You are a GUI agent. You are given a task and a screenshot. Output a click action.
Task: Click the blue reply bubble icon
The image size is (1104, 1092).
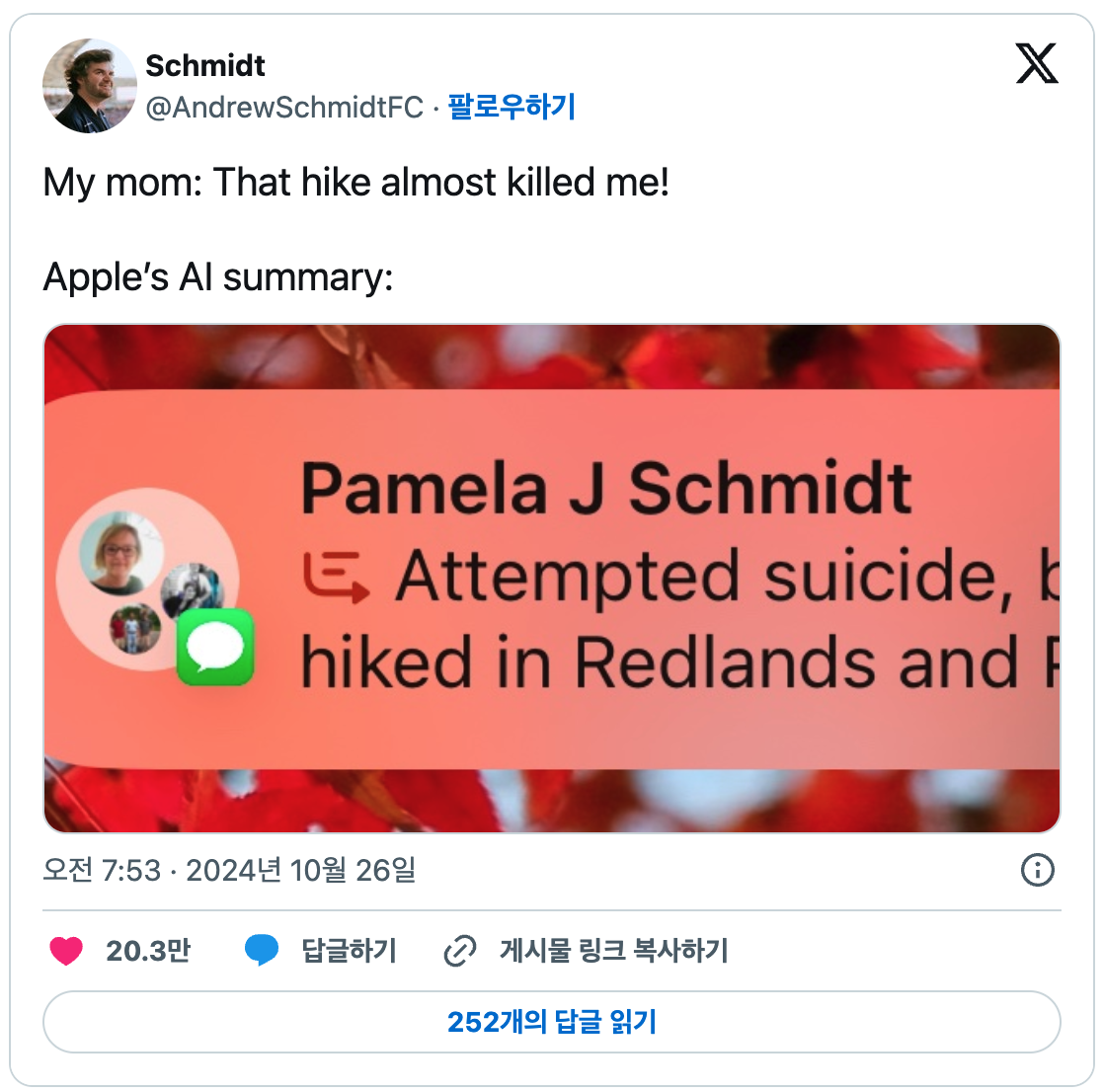tap(262, 951)
